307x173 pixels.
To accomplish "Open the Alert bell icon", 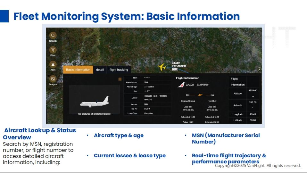I will [x=53, y=64].
